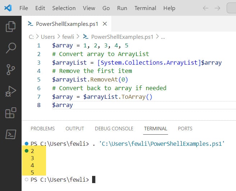Image resolution: width=236 pixels, height=191 pixels.
Task: Open the Selection menu
Action: pyautogui.click(x=64, y=8)
